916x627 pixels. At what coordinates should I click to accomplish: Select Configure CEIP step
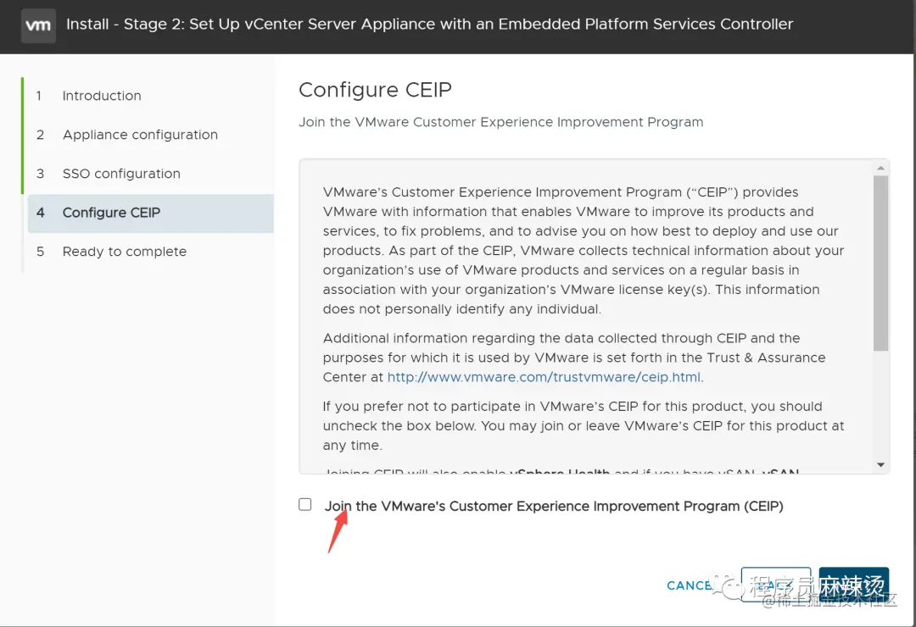151,213
